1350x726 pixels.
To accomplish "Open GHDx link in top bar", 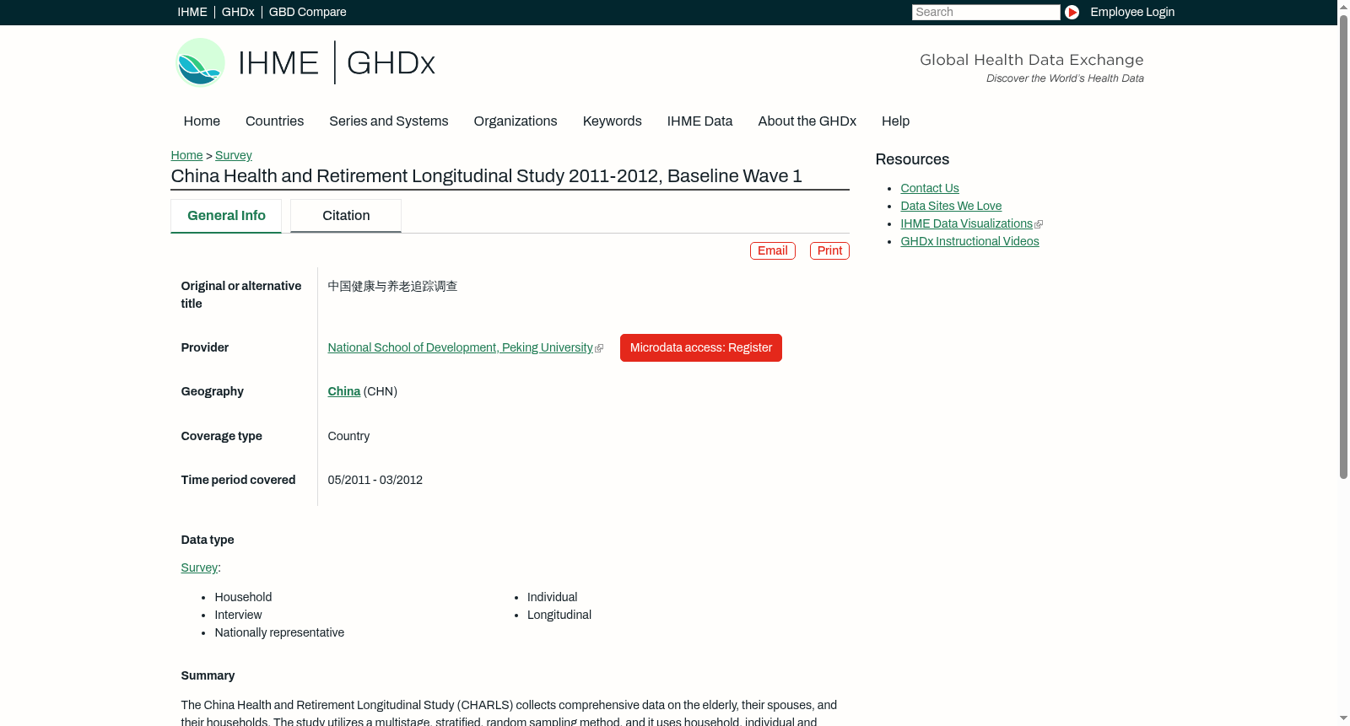I will tap(238, 12).
